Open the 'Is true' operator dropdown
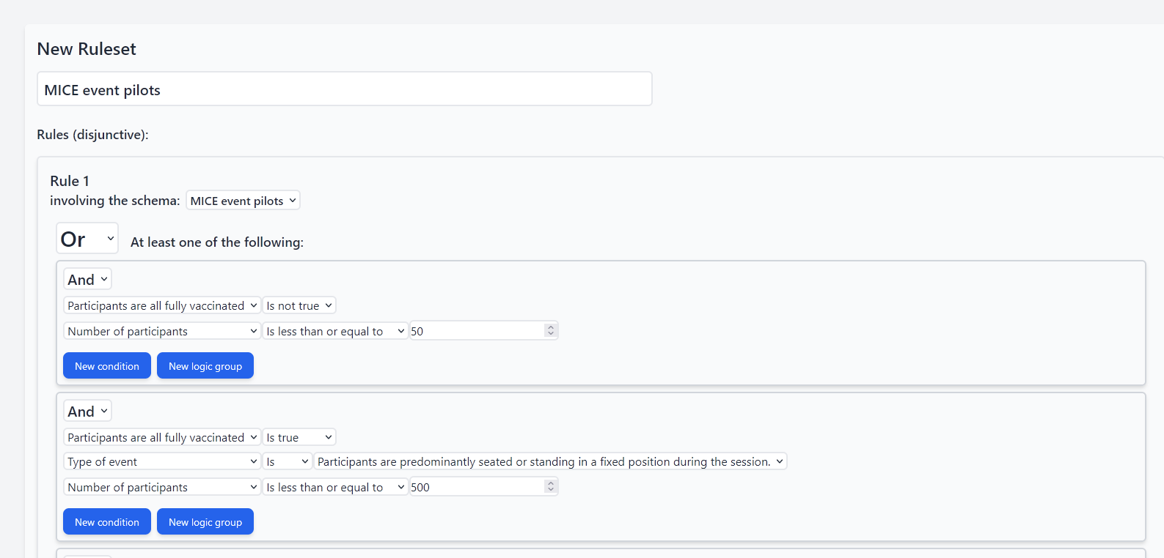 [299, 438]
